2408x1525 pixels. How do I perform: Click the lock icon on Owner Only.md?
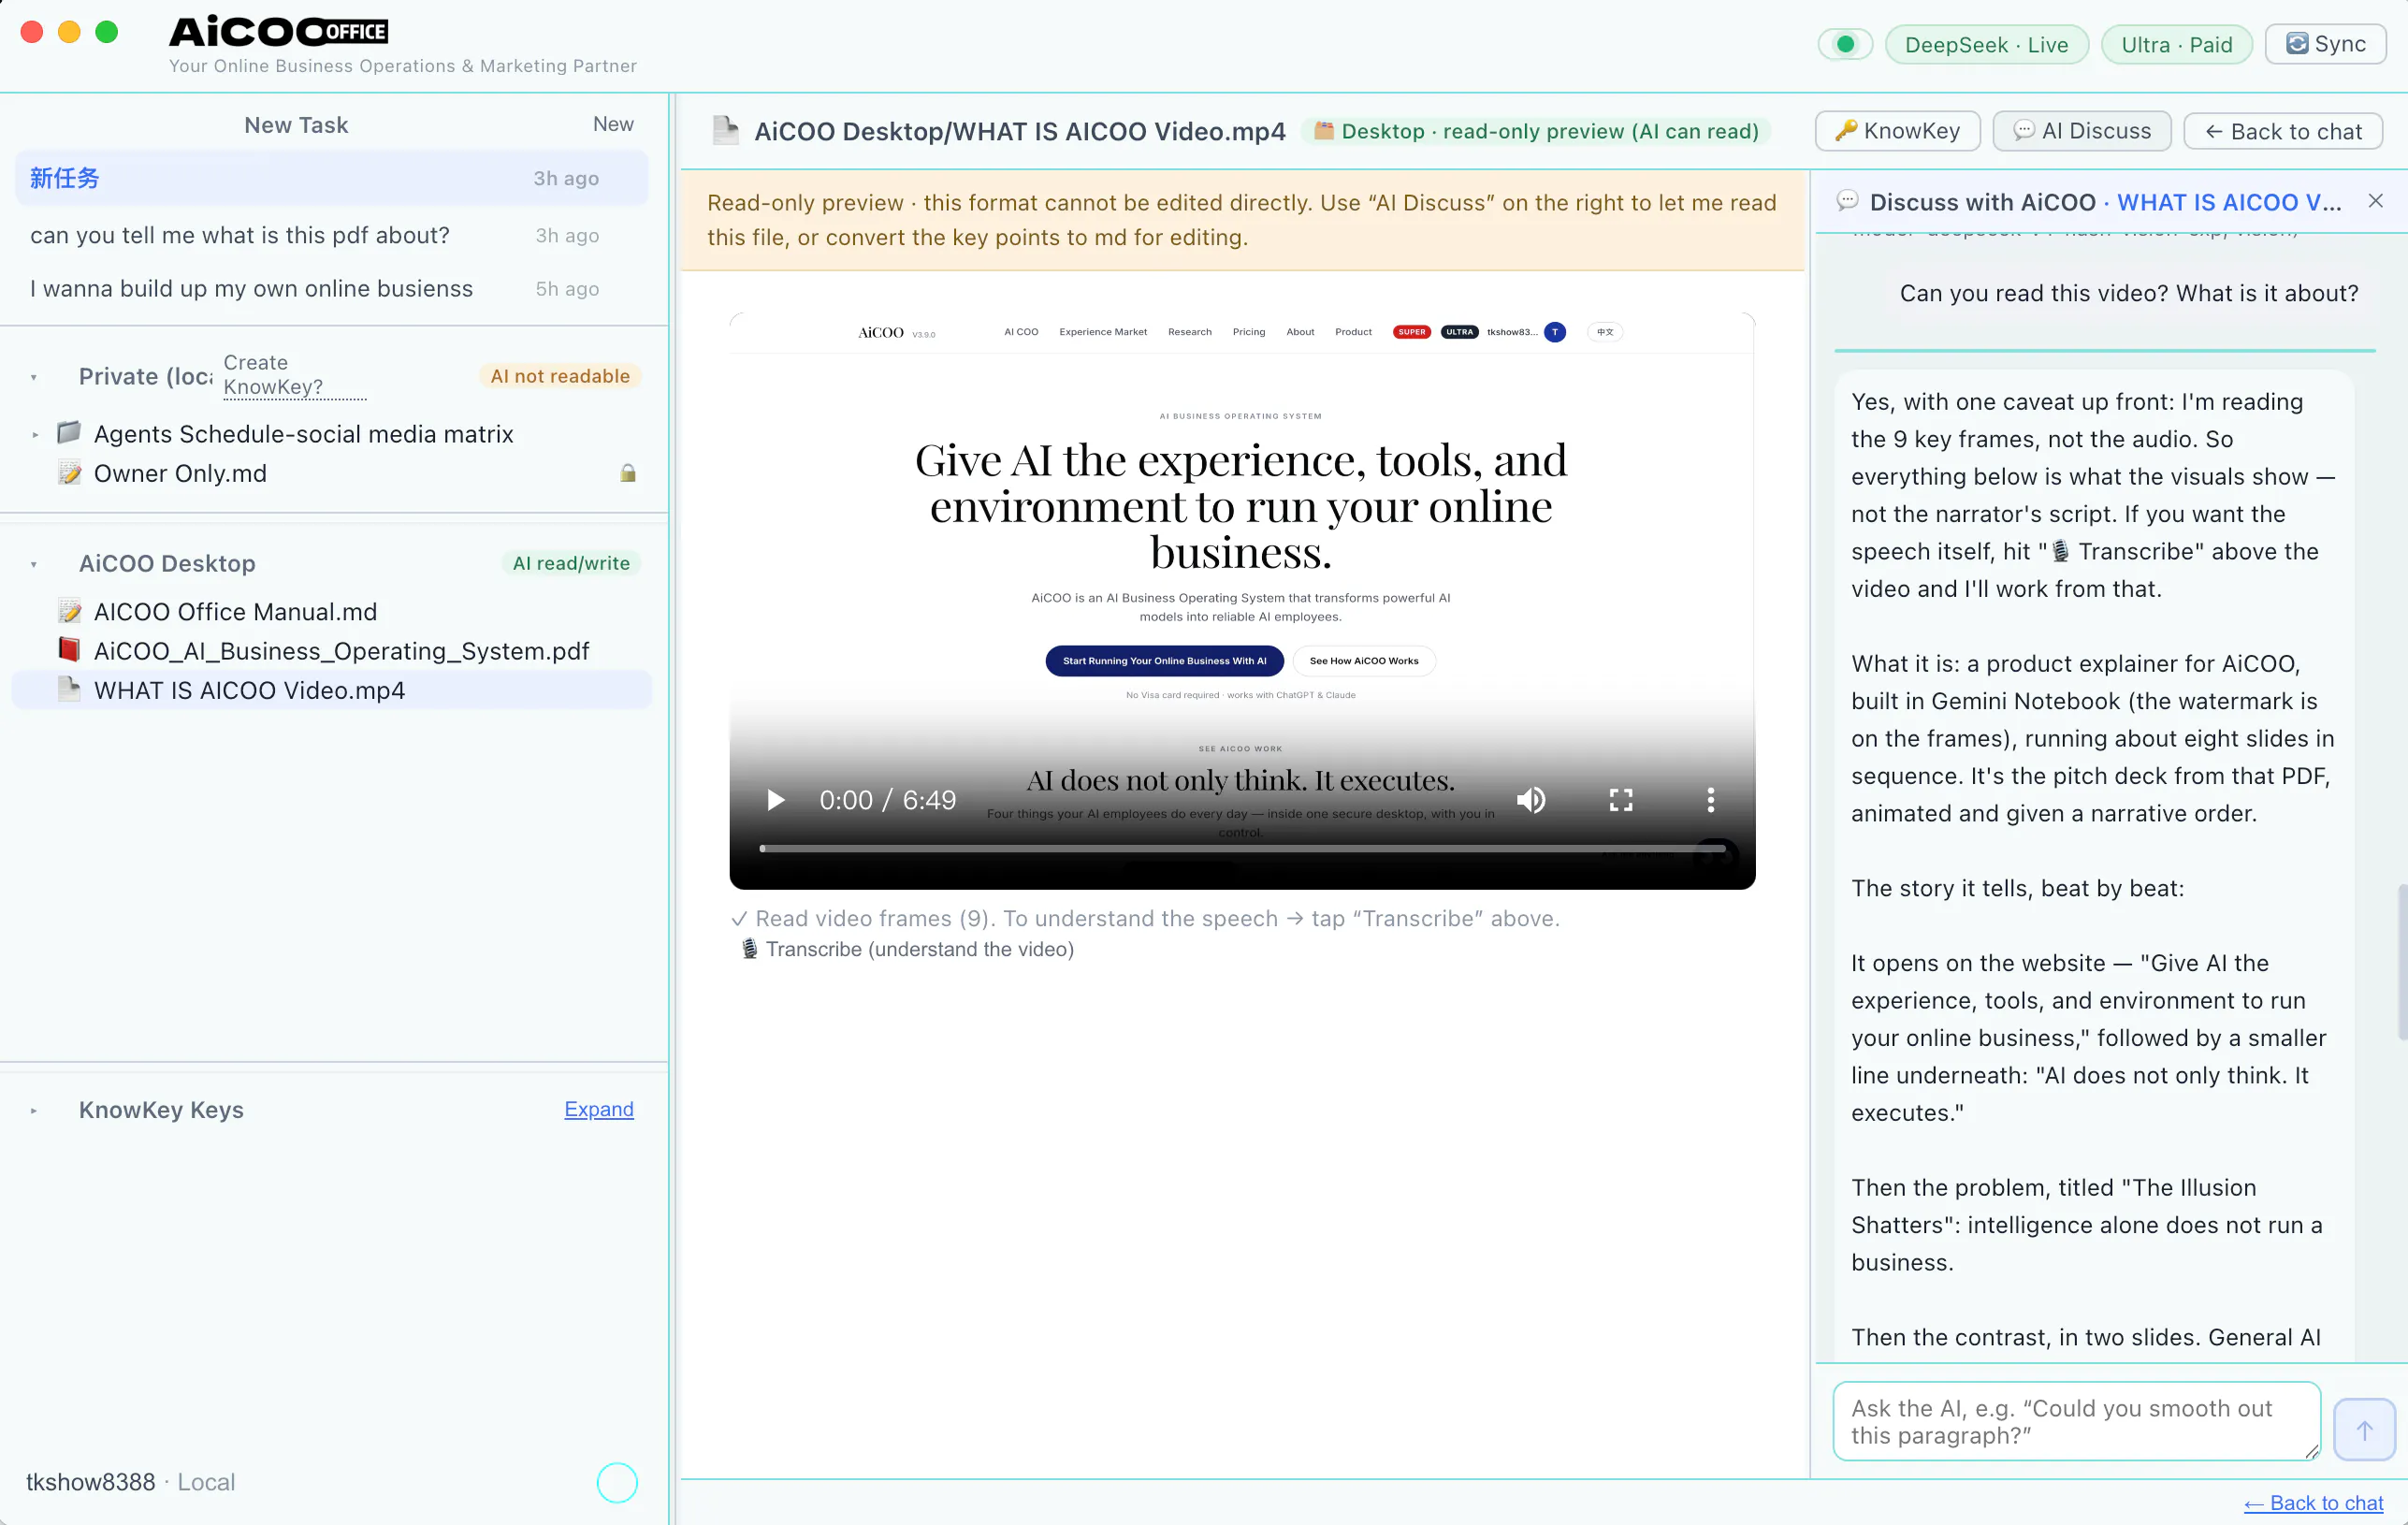click(x=628, y=473)
